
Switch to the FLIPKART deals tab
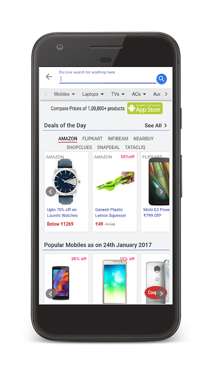coord(92,139)
